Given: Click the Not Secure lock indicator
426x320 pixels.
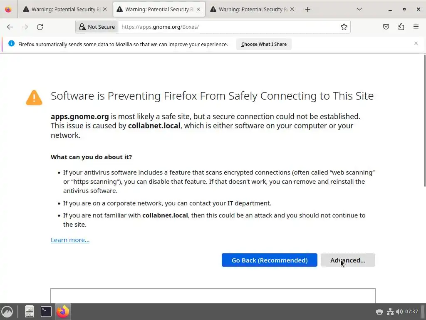Looking at the screenshot, I should 97,27.
